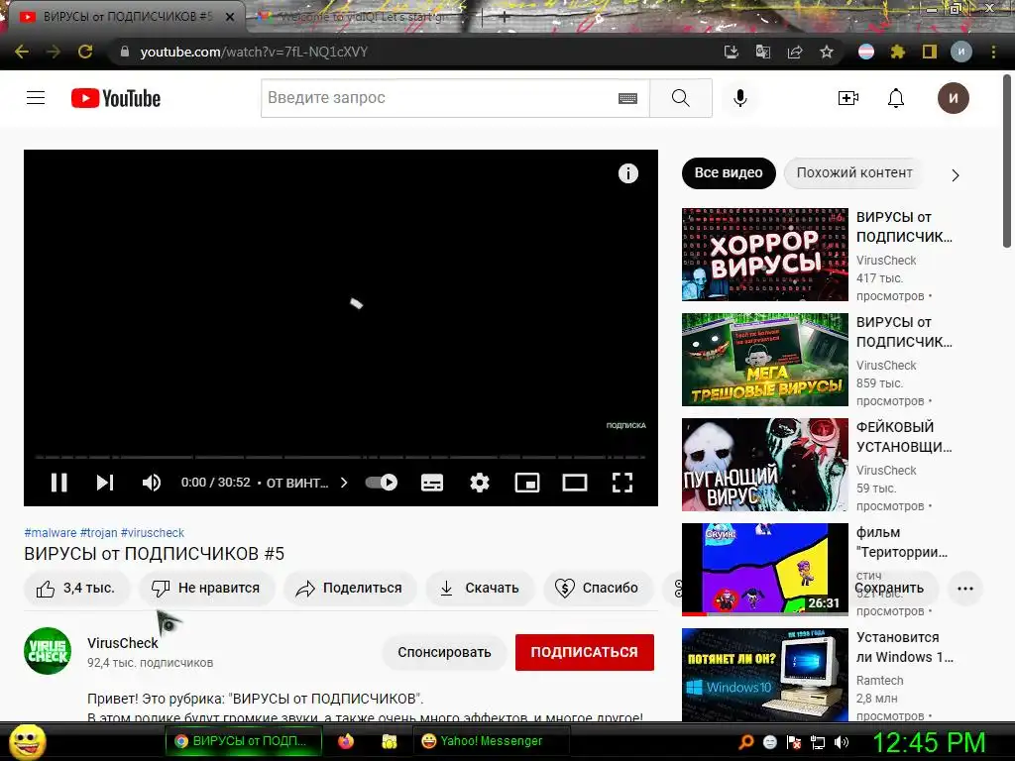Share this page icon in the address bar

795,52
